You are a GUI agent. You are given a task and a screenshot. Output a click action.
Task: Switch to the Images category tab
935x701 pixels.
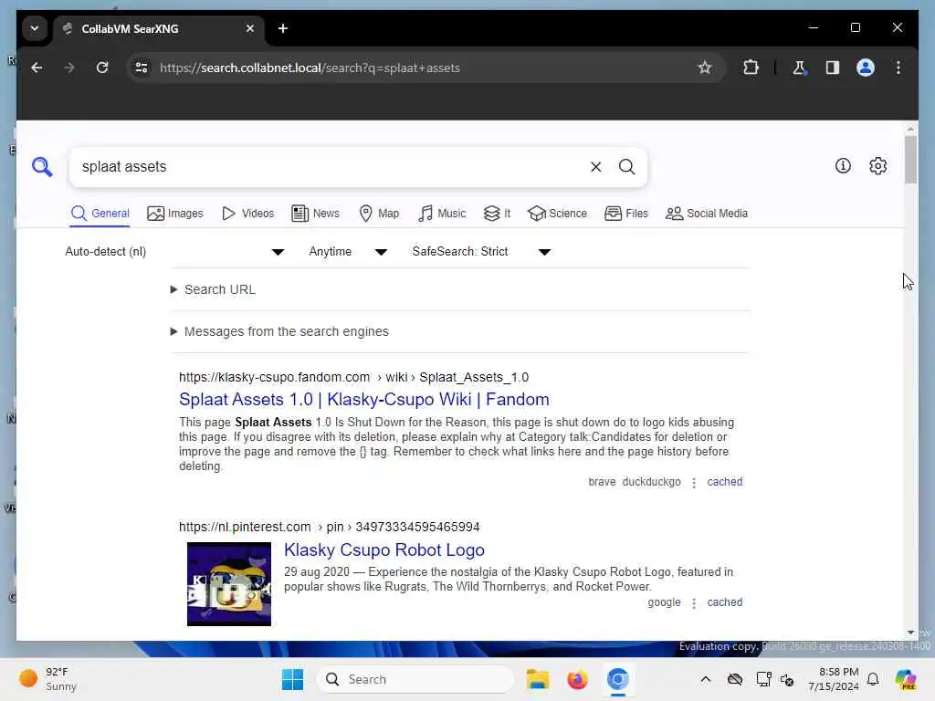click(174, 214)
